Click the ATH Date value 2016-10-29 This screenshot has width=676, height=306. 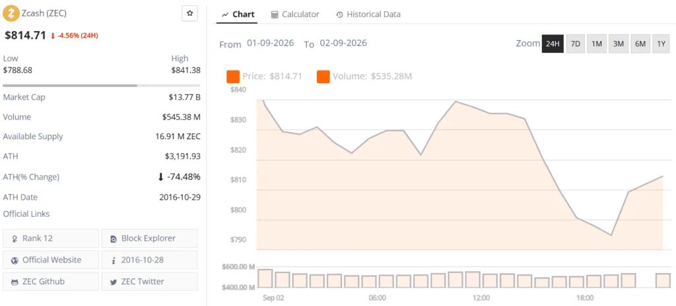pyautogui.click(x=180, y=197)
